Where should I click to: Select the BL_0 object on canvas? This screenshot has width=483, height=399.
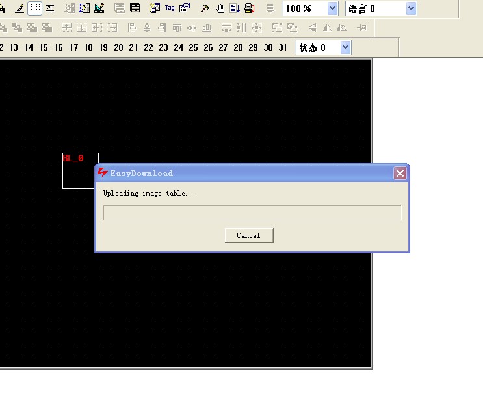80,171
